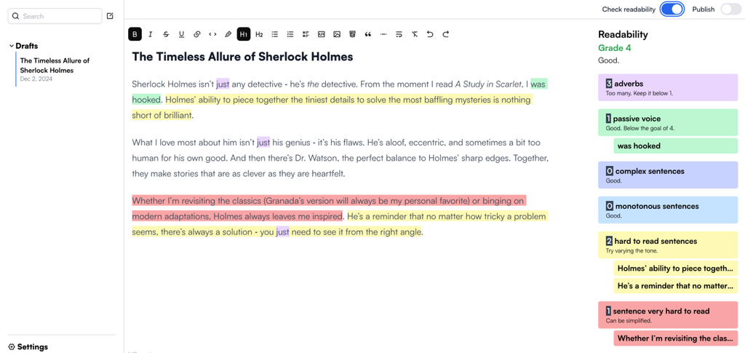Click the "What I love most" paragraph
The width and height of the screenshot is (745, 353).
point(340,158)
